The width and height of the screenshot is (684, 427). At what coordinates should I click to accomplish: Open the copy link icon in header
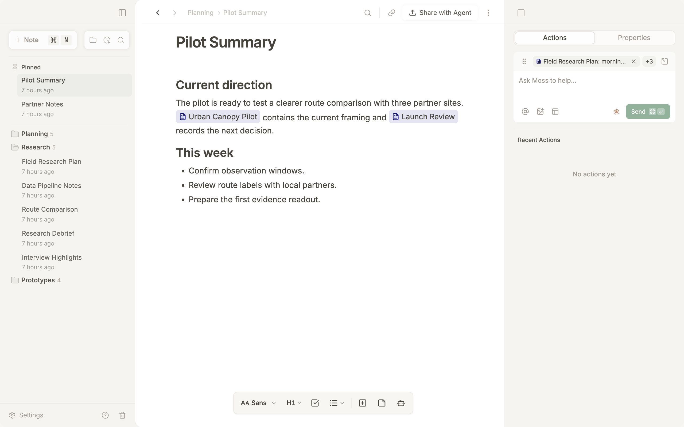pyautogui.click(x=391, y=13)
